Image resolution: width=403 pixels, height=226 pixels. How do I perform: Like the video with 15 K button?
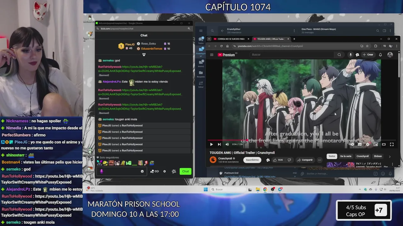278,160
